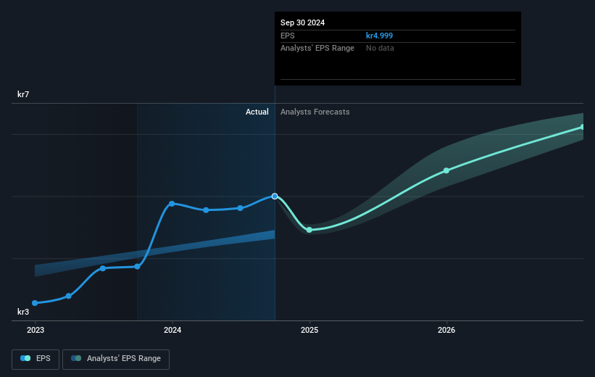The height and width of the screenshot is (377, 595).
Task: Click the 2026 x-axis label
Action: (446, 330)
